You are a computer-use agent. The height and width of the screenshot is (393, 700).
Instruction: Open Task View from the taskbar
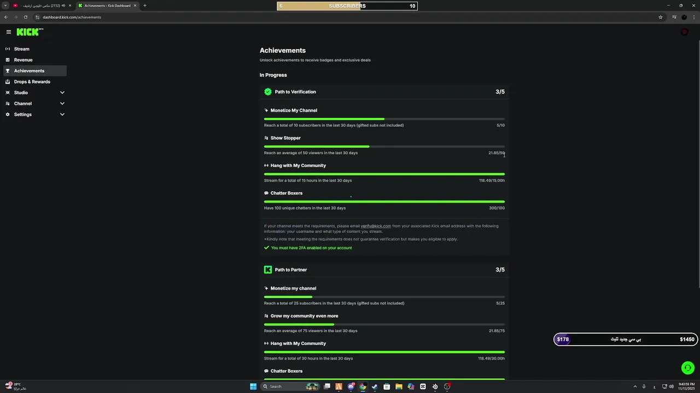(327, 386)
